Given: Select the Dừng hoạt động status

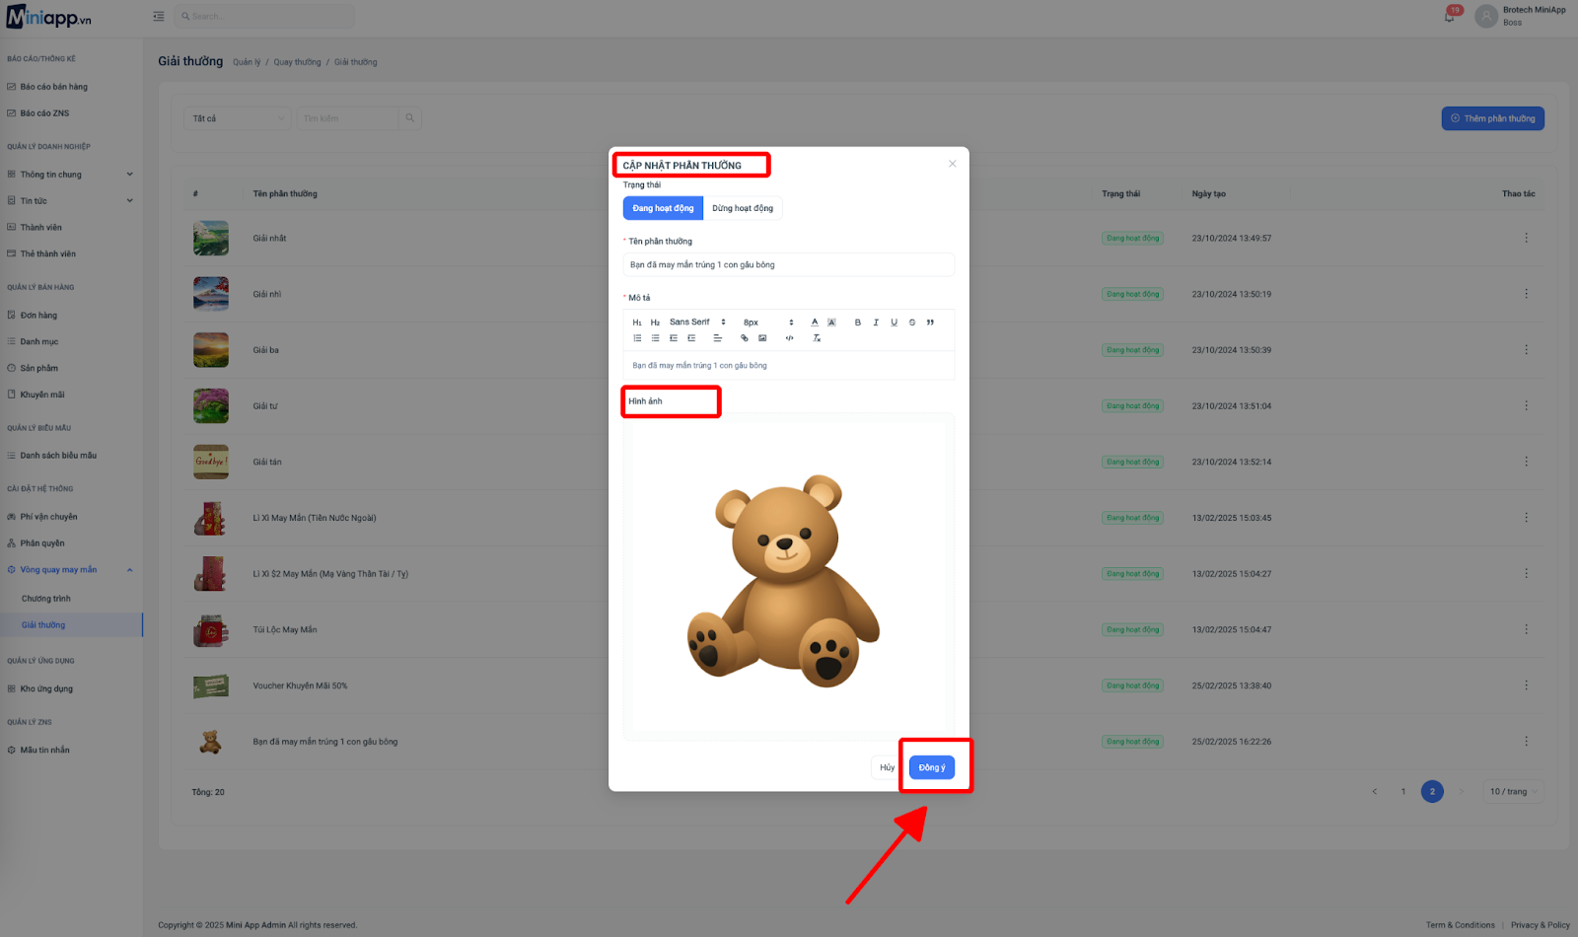Looking at the screenshot, I should pos(743,208).
